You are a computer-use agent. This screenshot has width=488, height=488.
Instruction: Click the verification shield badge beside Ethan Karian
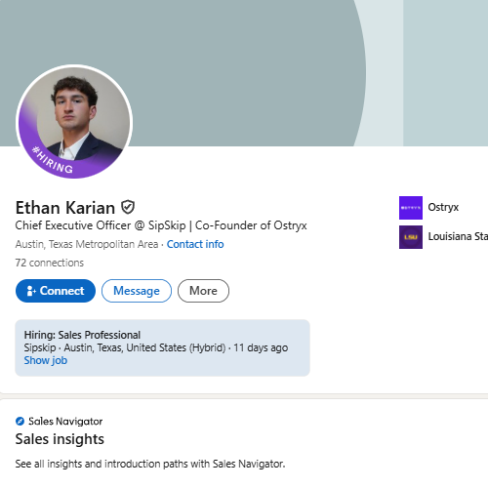pos(128,207)
